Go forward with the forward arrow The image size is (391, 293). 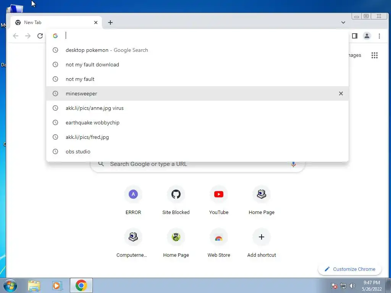[x=27, y=36]
